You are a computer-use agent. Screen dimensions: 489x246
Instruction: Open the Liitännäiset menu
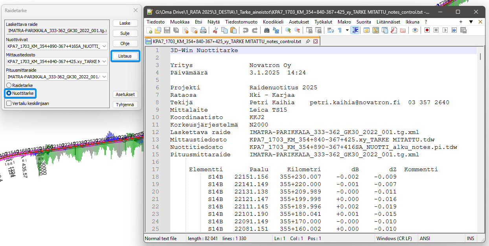tap(388, 22)
